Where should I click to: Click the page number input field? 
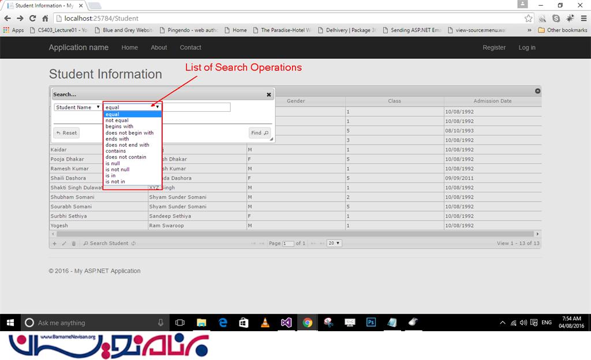tap(288, 244)
